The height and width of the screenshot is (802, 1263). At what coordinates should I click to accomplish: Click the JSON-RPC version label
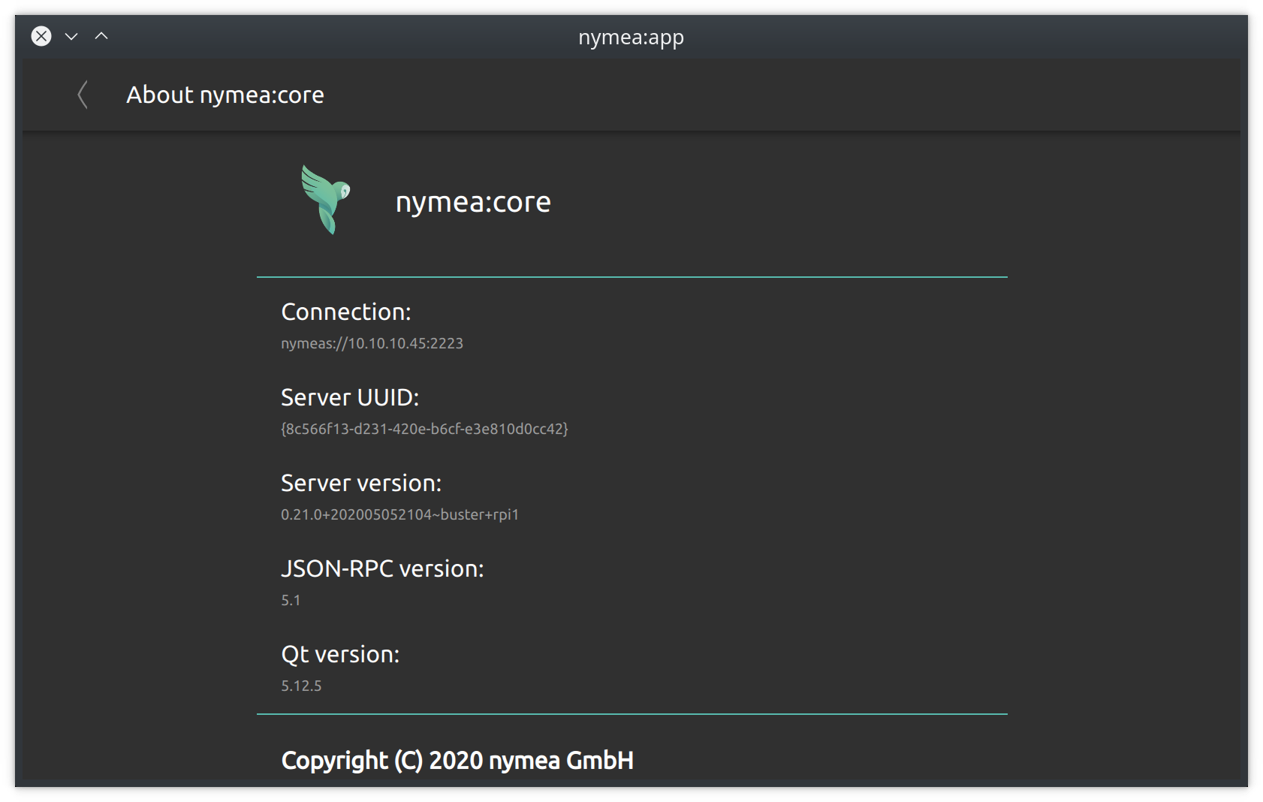click(x=382, y=568)
